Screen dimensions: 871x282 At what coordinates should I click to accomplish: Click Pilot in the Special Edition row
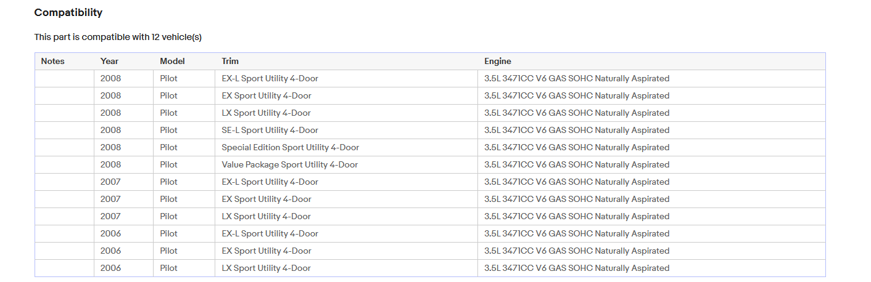coord(168,147)
